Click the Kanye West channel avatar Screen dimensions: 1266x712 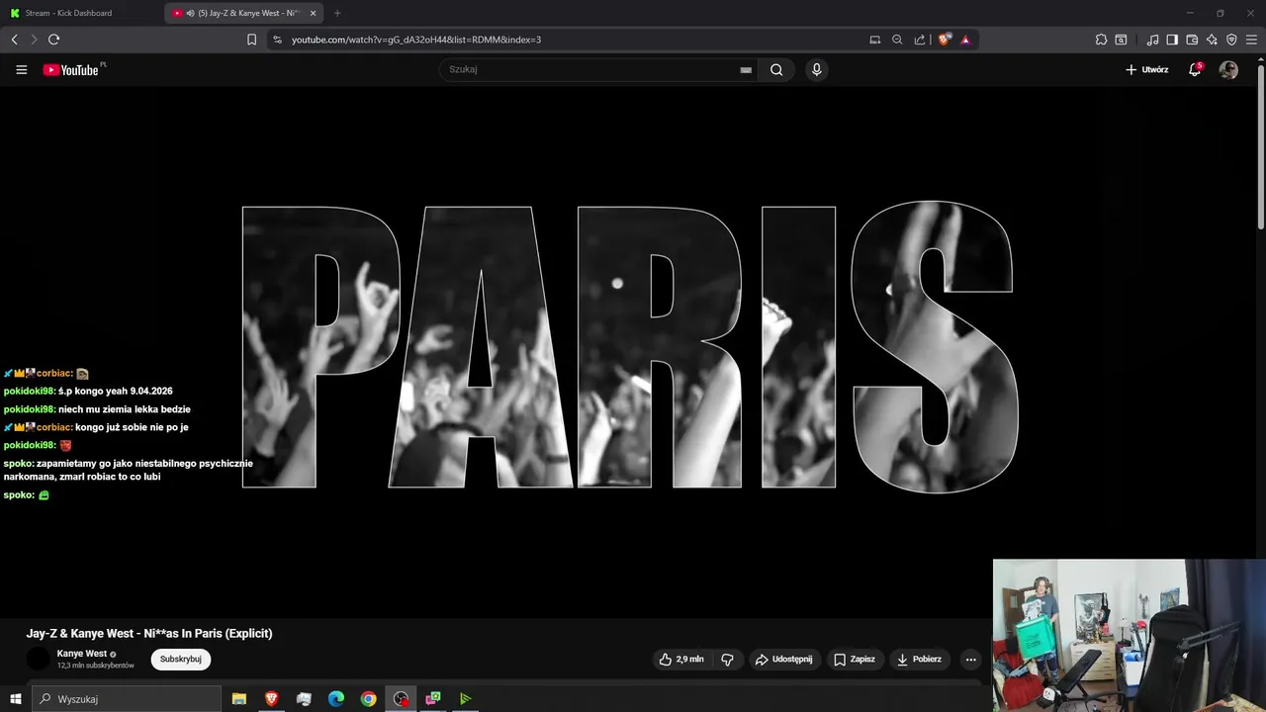(x=38, y=660)
